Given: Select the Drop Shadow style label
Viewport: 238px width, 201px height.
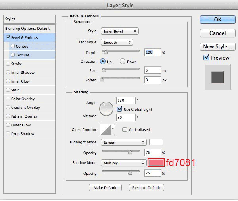Looking at the screenshot, I should coord(23,134).
